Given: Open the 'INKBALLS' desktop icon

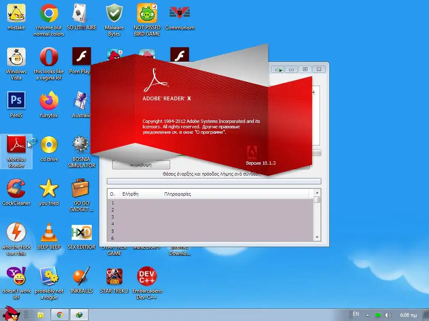Looking at the screenshot, I should click(82, 276).
